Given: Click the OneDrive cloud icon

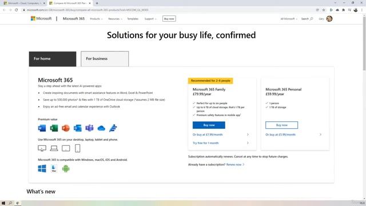Looking at the screenshot, I should coord(101,128).
